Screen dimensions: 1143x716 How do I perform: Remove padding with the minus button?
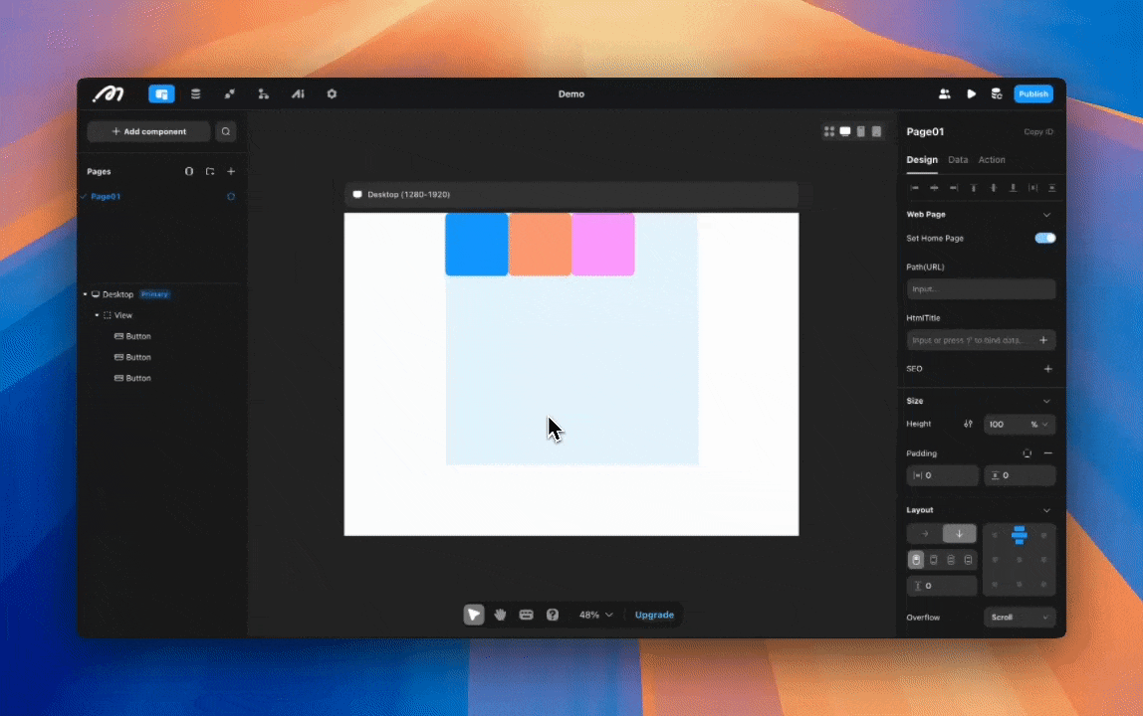(1048, 453)
